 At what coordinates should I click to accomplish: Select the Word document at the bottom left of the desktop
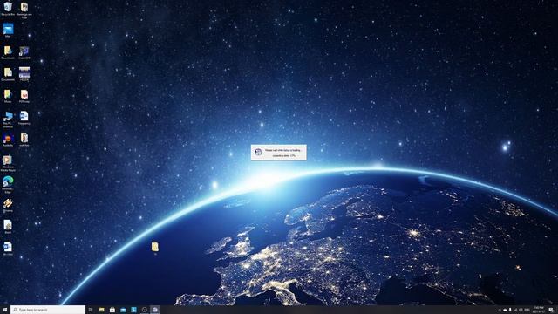[8, 248]
